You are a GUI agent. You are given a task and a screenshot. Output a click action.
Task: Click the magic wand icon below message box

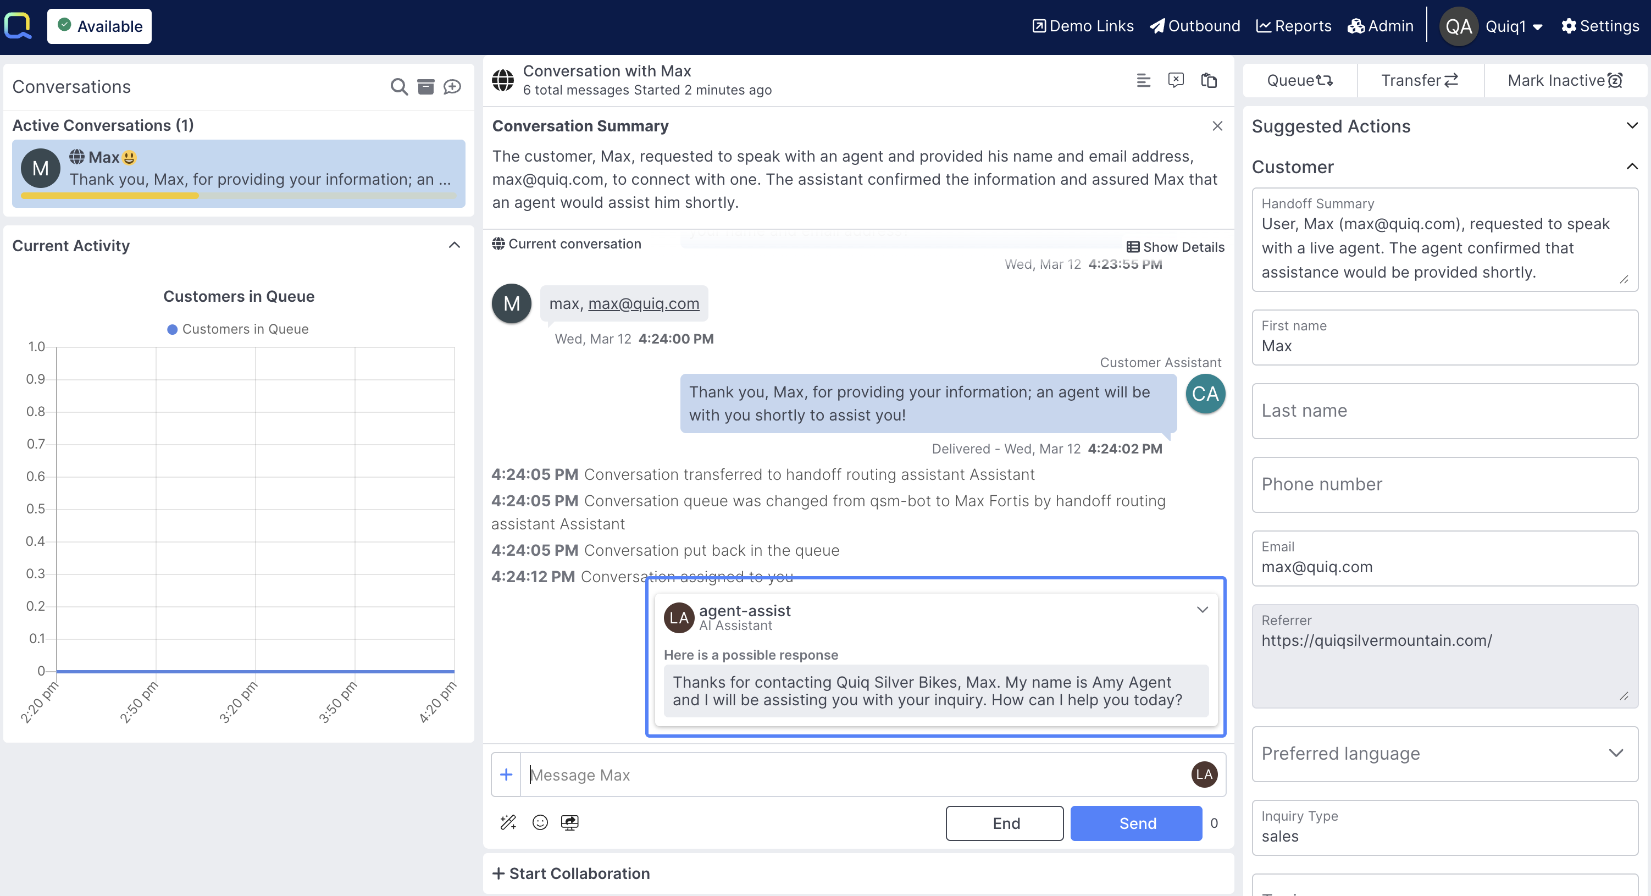point(508,822)
